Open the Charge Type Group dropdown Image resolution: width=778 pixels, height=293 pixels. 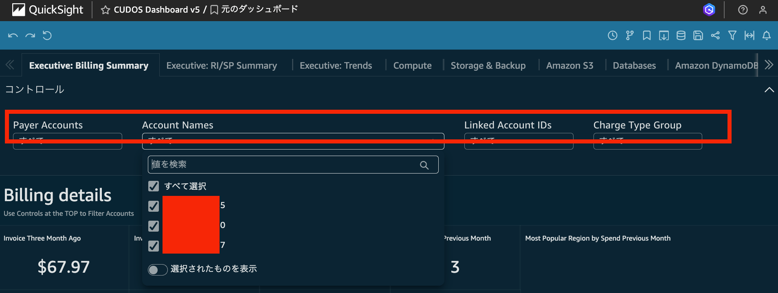[x=648, y=141]
